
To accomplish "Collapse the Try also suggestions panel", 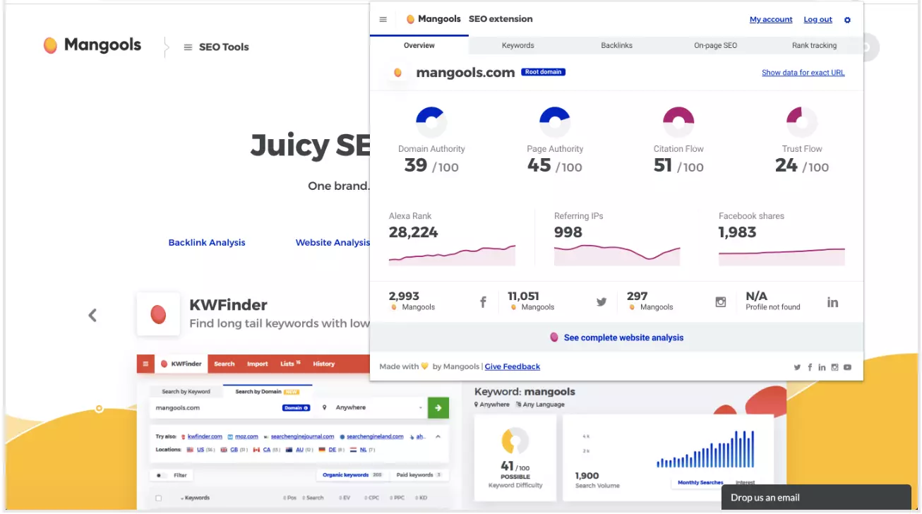I will point(438,436).
